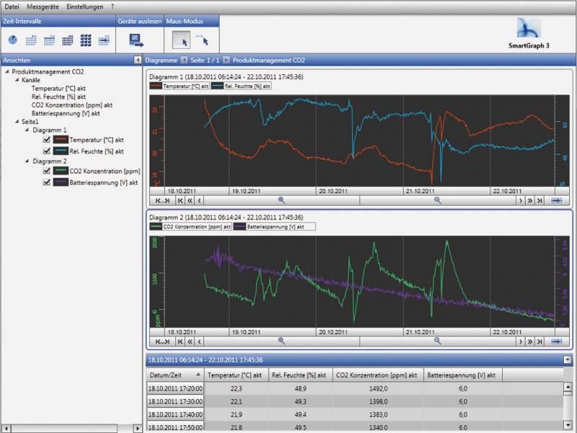577x433 pixels.
Task: Step forward one in Diagramm 1
Action: (520, 201)
